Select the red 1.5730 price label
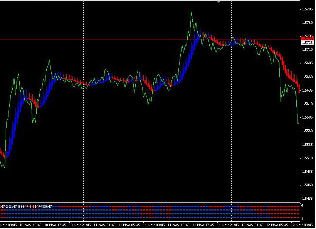This screenshot has width=316, height=229. click(x=308, y=38)
